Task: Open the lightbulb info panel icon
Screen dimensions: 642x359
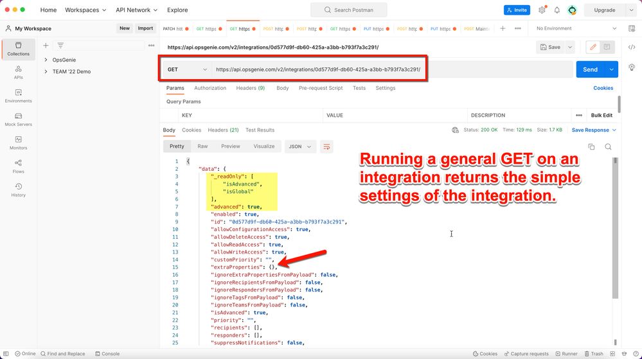Action: 632,67
